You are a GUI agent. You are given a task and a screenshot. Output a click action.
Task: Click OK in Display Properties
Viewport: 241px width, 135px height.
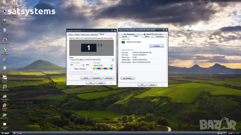[x=90, y=83]
